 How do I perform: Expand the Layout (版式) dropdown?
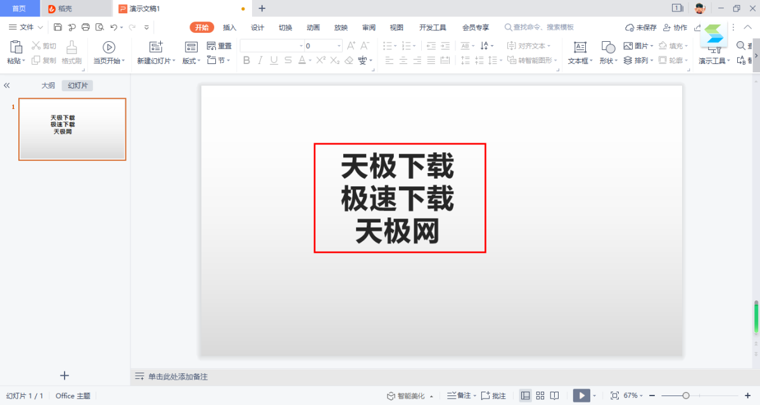point(191,61)
